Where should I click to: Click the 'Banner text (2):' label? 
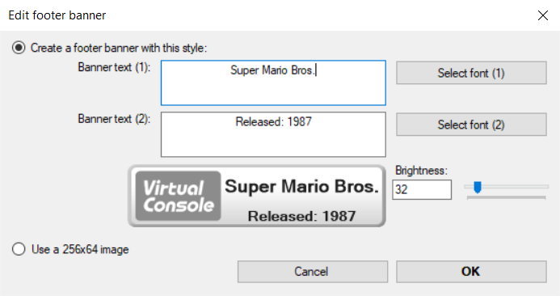[x=114, y=119]
